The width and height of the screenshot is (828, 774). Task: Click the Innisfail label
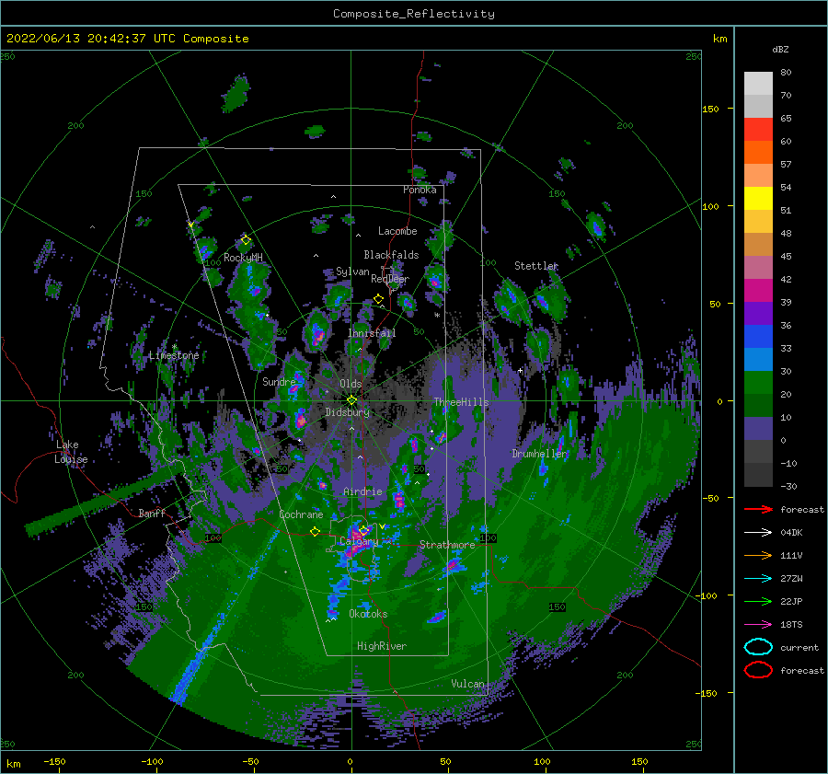pyautogui.click(x=372, y=333)
